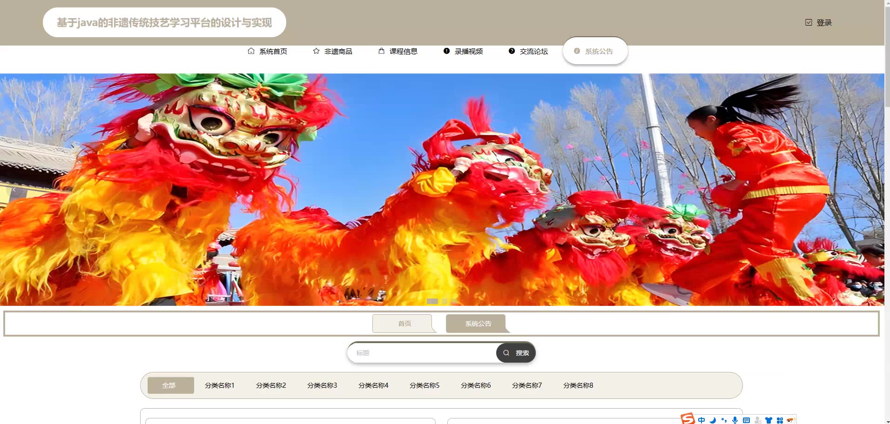Image resolution: width=890 pixels, height=424 pixels.
Task: Select the first carousel indicator bar
Action: coord(432,301)
